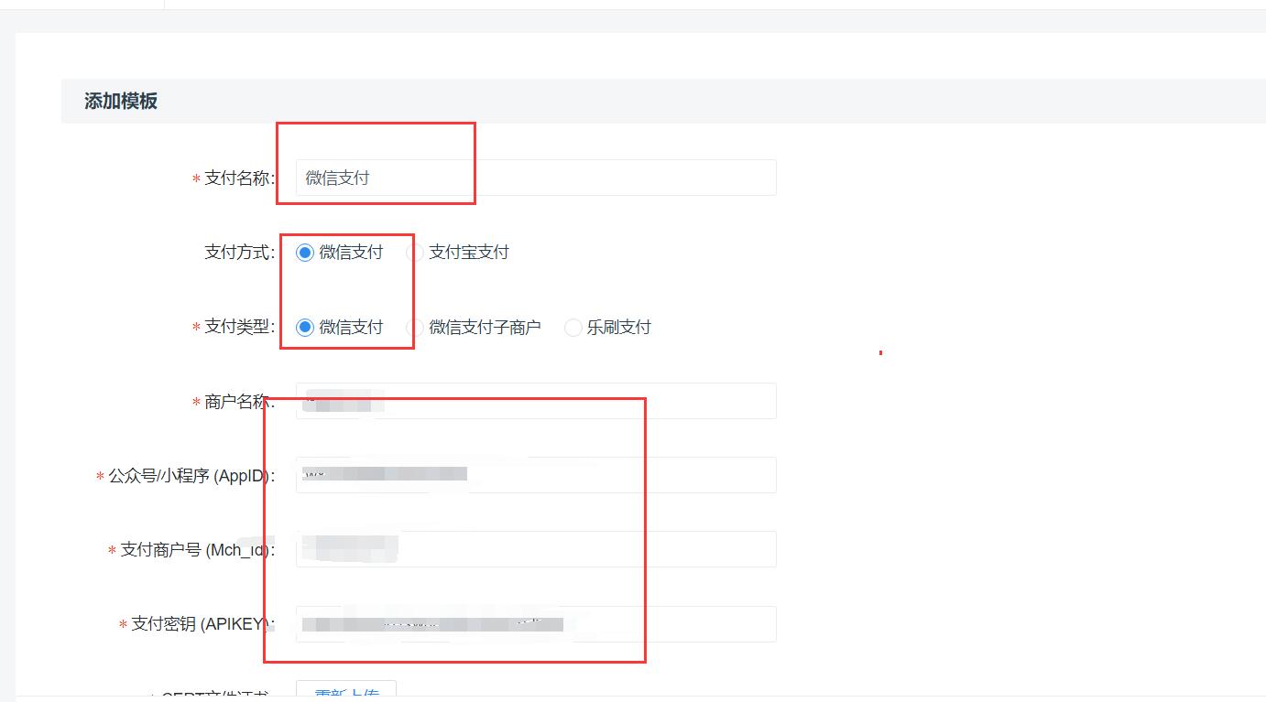1266x702 pixels.
Task: Click the 重新上传 upload button
Action: [x=346, y=691]
